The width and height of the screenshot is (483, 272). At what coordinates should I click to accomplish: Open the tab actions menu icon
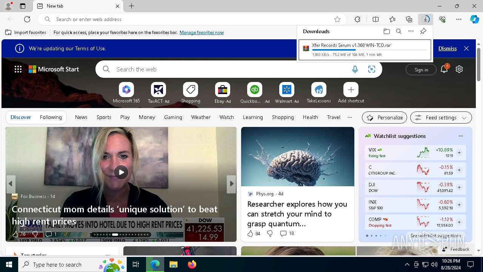point(23,6)
